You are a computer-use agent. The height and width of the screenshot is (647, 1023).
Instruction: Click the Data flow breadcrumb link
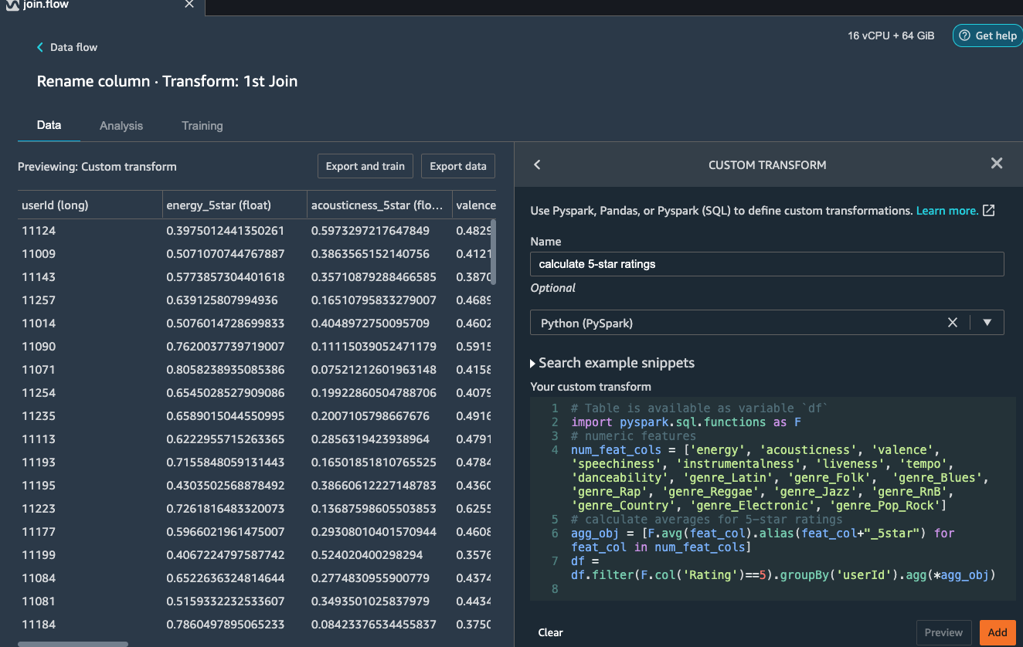point(73,47)
